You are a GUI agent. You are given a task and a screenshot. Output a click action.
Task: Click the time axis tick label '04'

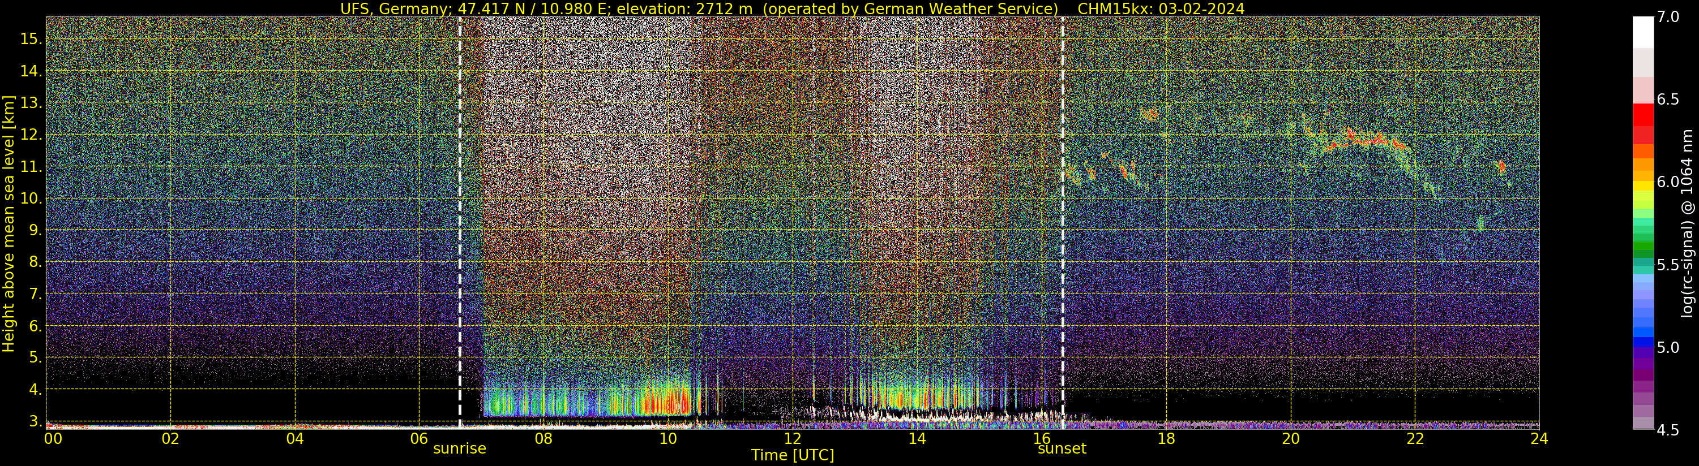pos(295,438)
